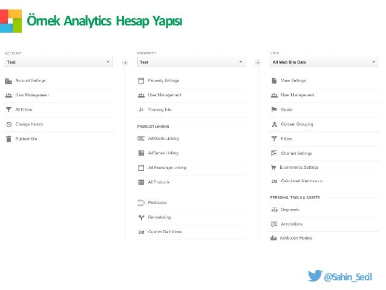Click the All Products link icon
The height and width of the screenshot is (290, 386).
[141, 182]
